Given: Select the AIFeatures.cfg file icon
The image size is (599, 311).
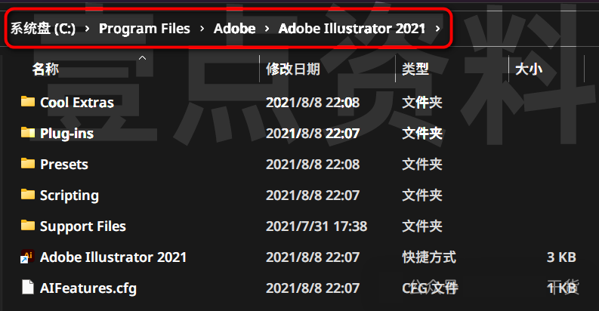Looking at the screenshot, I should point(27,288).
